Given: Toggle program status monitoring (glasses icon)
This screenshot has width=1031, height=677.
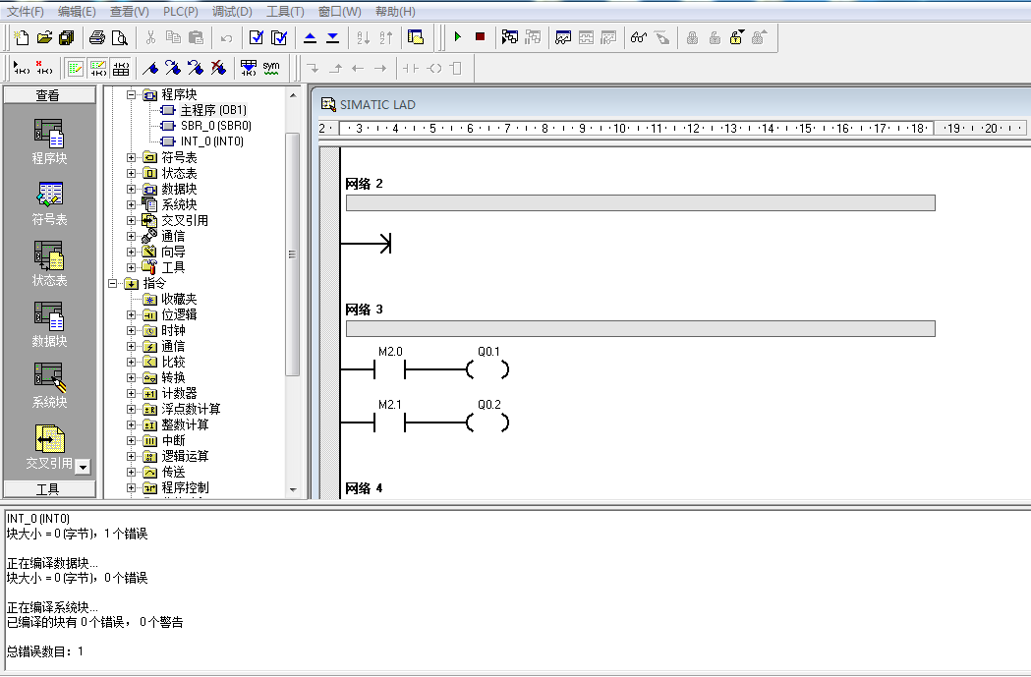Looking at the screenshot, I should pos(639,37).
